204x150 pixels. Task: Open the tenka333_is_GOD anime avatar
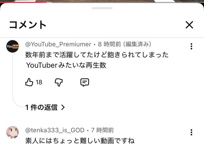pyautogui.click(x=13, y=132)
